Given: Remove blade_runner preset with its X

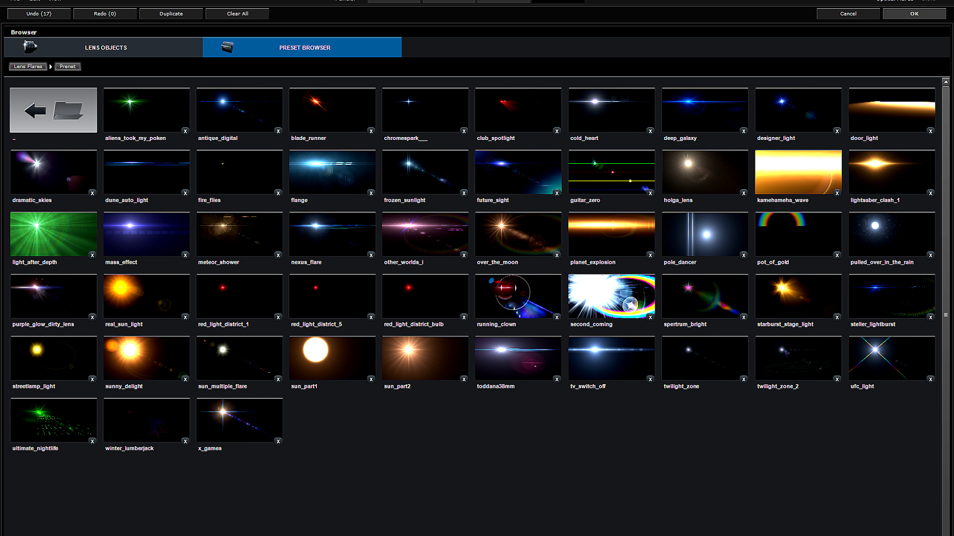Looking at the screenshot, I should pos(371,131).
